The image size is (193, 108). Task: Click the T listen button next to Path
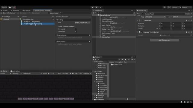click(89, 22)
